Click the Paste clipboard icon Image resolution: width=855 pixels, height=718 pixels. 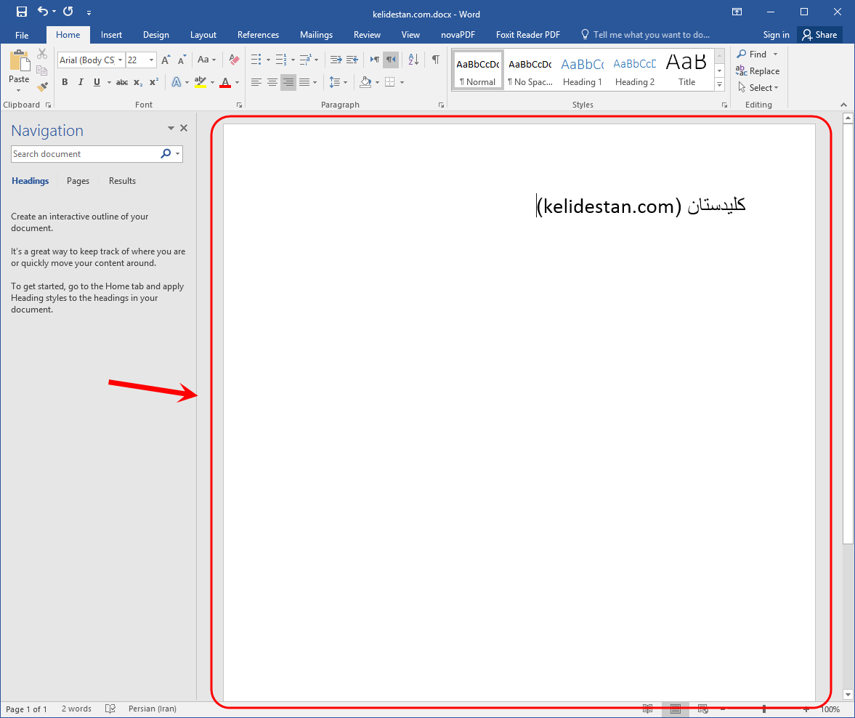coord(19,60)
